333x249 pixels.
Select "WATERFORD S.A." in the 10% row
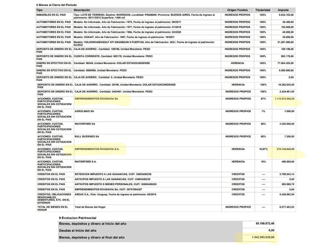[x=86, y=161]
